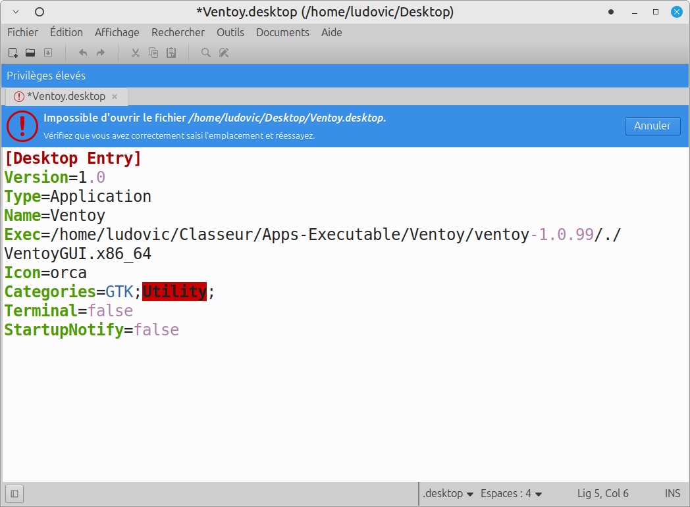Click the file path in the error message
690x507 pixels.
287,118
